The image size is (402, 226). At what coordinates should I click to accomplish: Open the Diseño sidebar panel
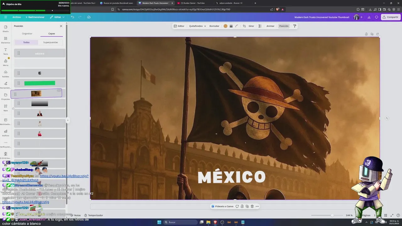tap(6, 29)
